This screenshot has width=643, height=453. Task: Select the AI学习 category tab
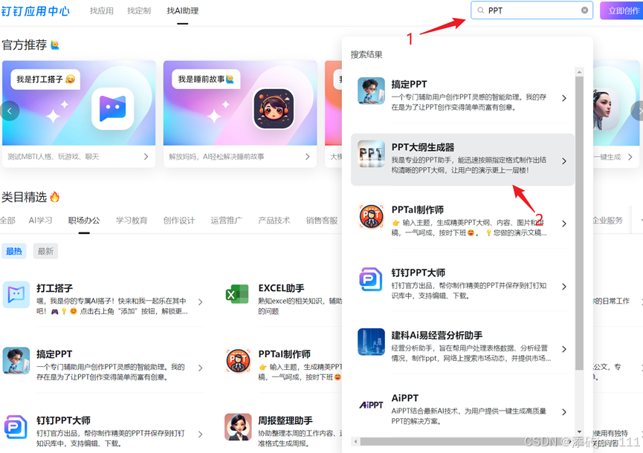(x=41, y=221)
